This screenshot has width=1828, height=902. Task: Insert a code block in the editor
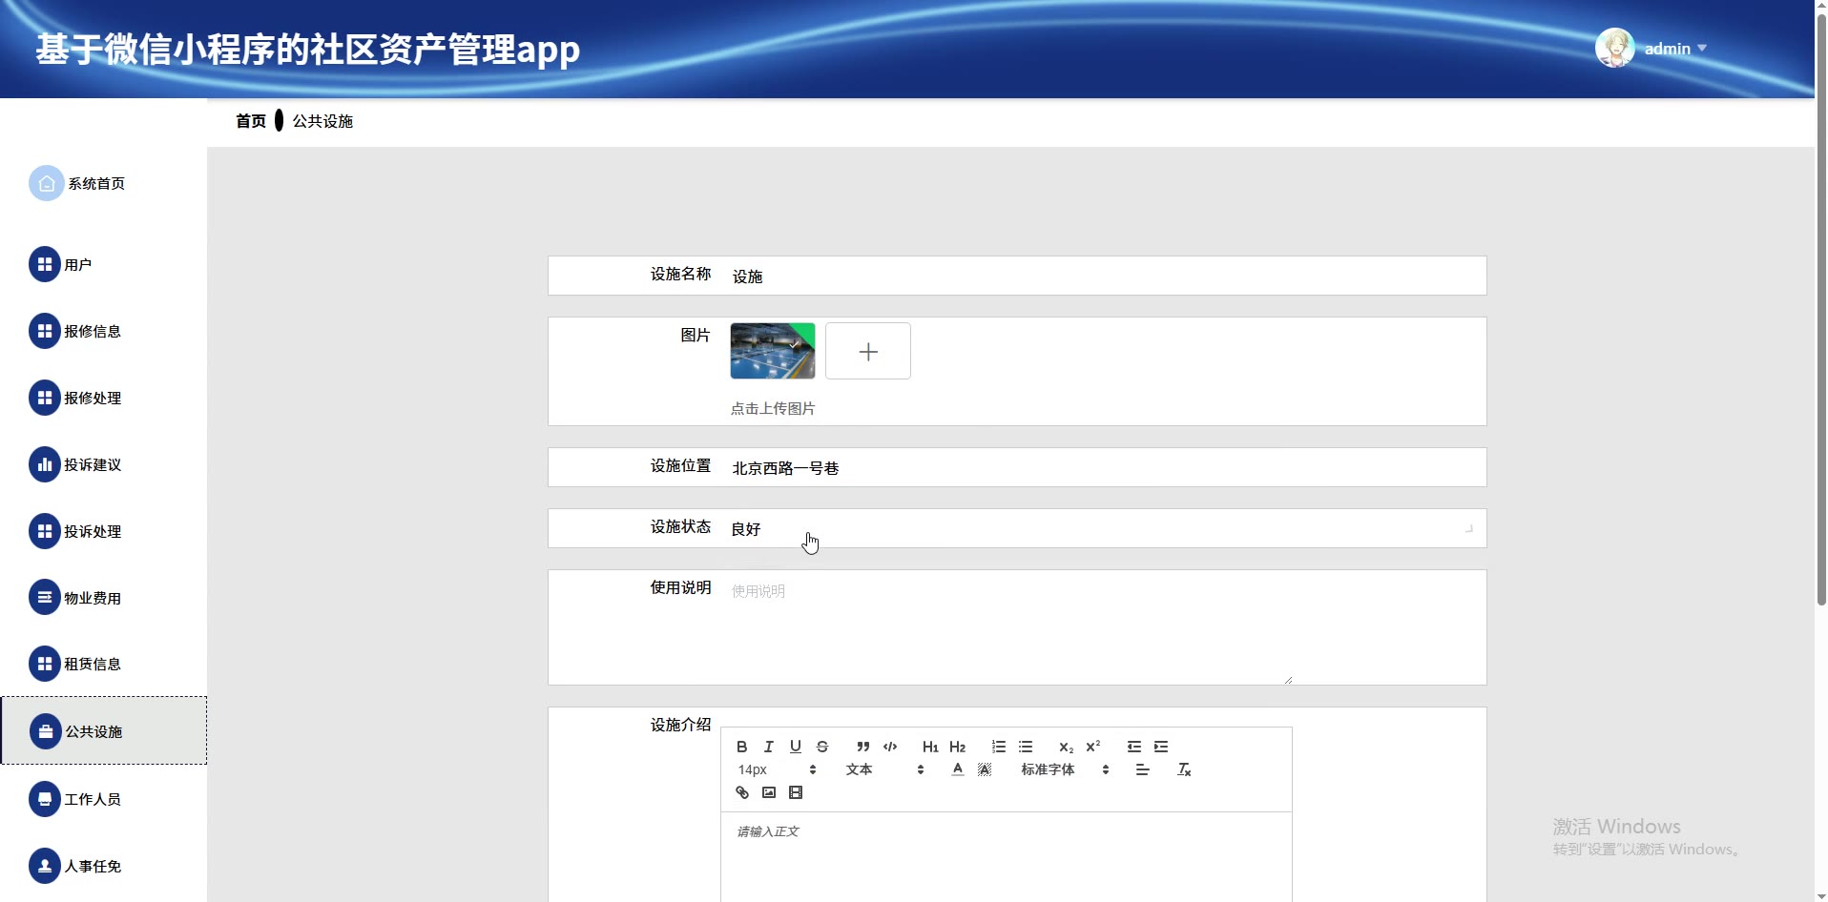pyautogui.click(x=890, y=747)
